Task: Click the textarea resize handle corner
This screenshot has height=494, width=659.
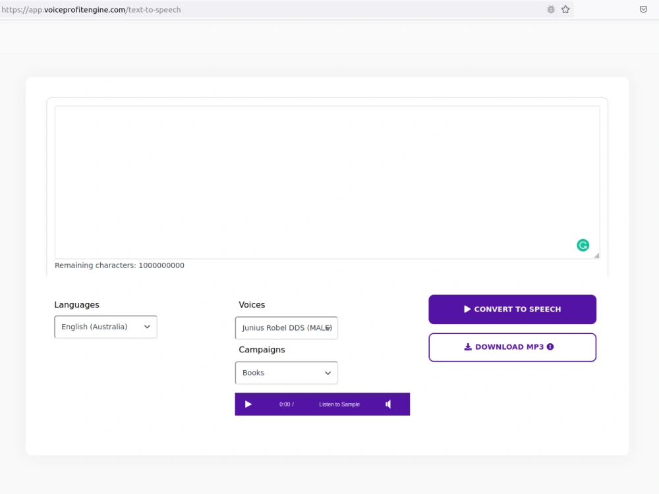Action: tap(596, 256)
